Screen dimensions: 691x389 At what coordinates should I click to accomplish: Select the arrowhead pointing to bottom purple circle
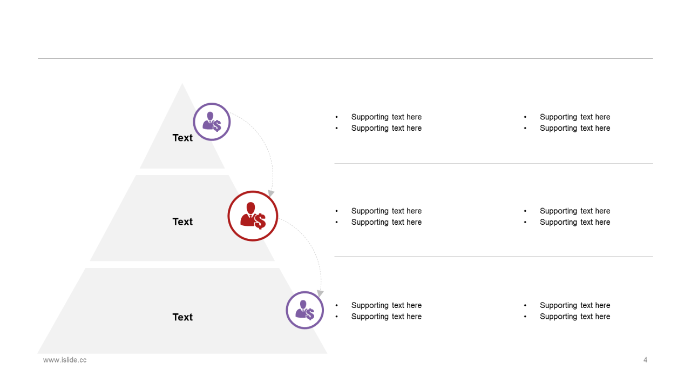[320, 293]
